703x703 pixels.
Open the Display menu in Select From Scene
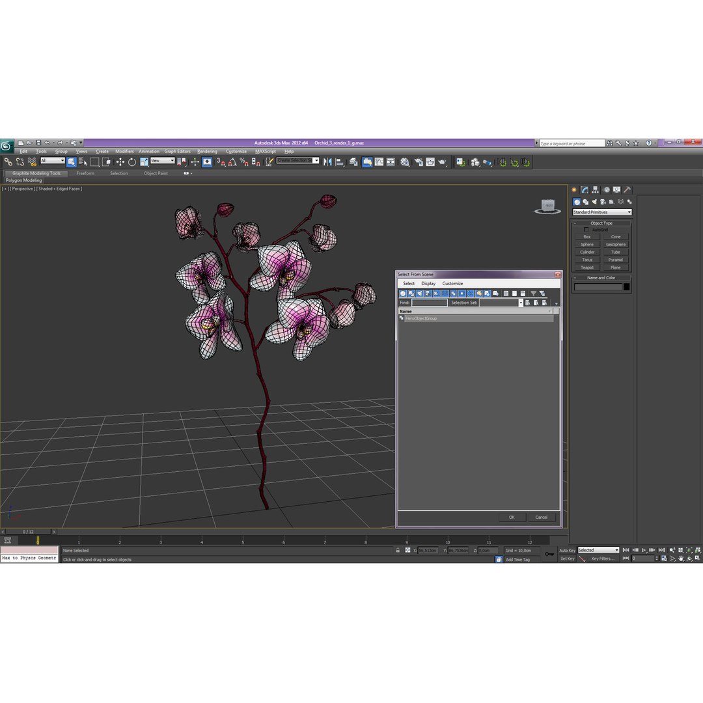click(x=428, y=283)
